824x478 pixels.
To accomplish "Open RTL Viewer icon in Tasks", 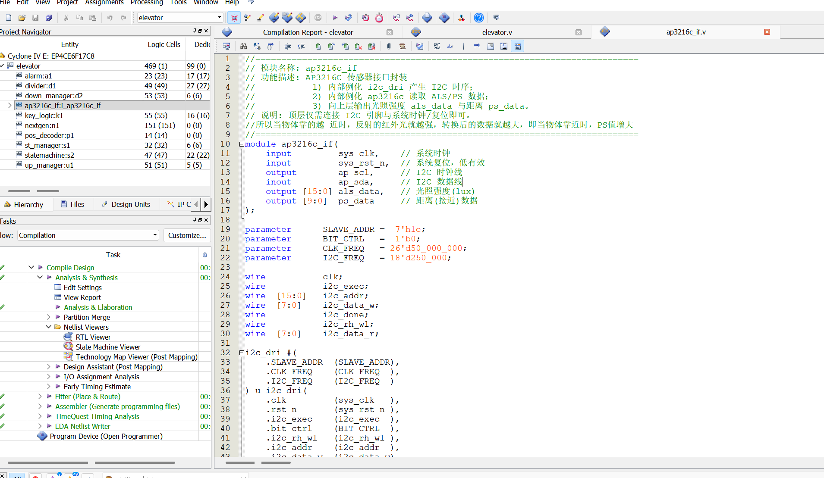I will click(68, 337).
